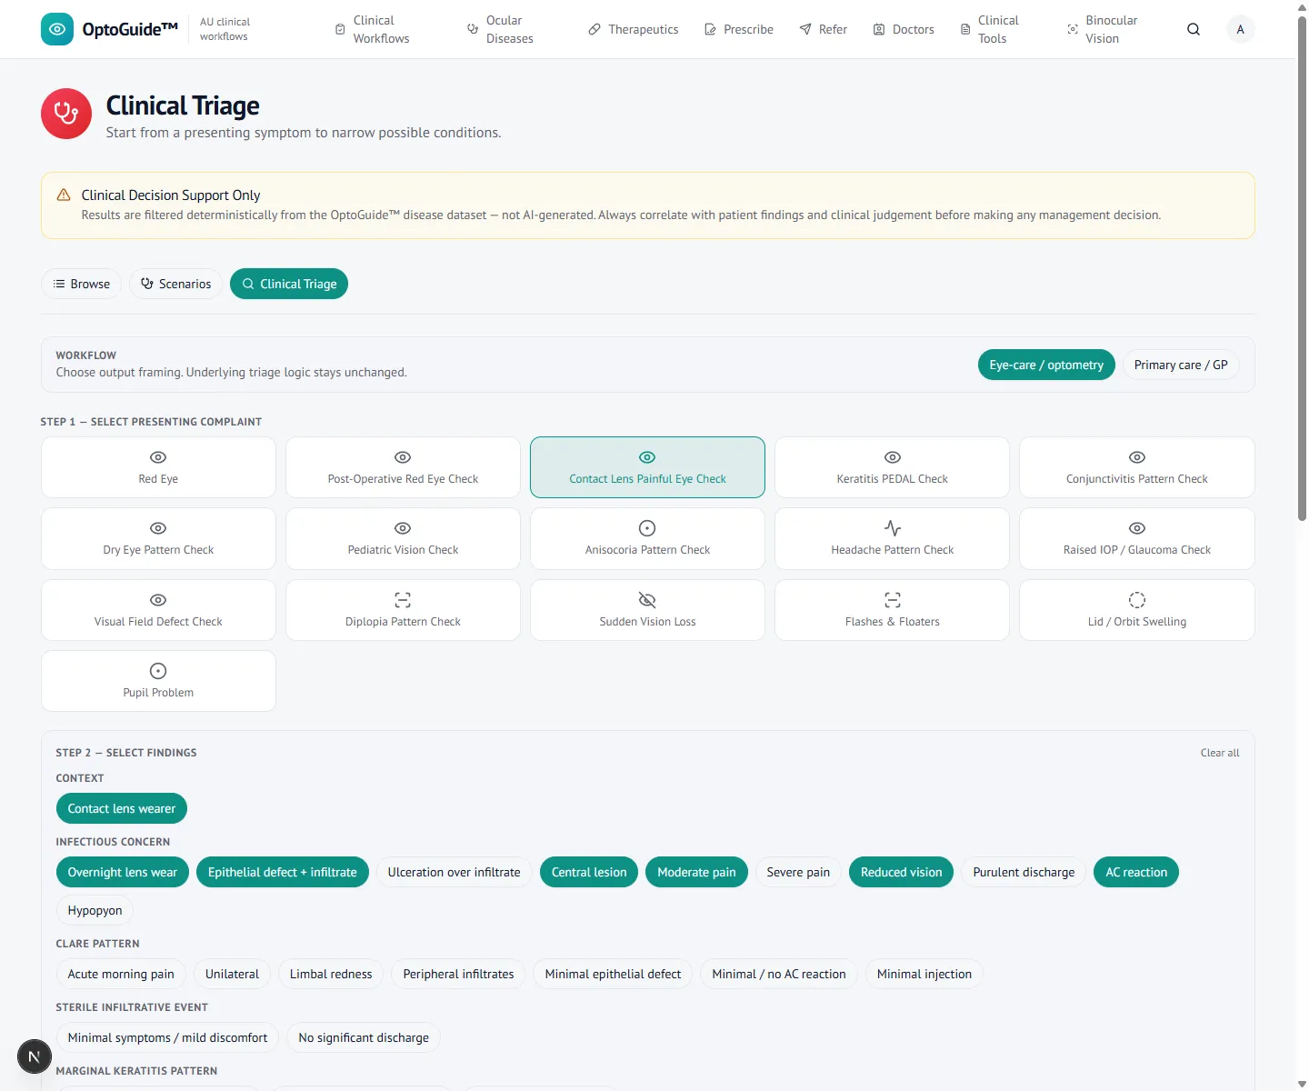The height and width of the screenshot is (1091, 1309).
Task: Choose the Headache Pattern Check card
Action: click(892, 539)
